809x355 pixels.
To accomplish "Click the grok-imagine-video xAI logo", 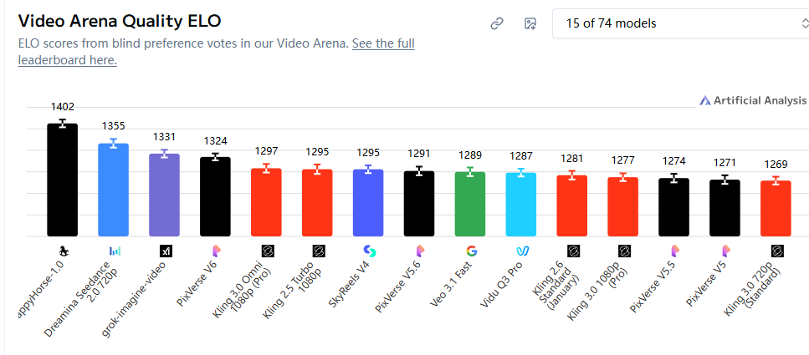I will tap(165, 250).
